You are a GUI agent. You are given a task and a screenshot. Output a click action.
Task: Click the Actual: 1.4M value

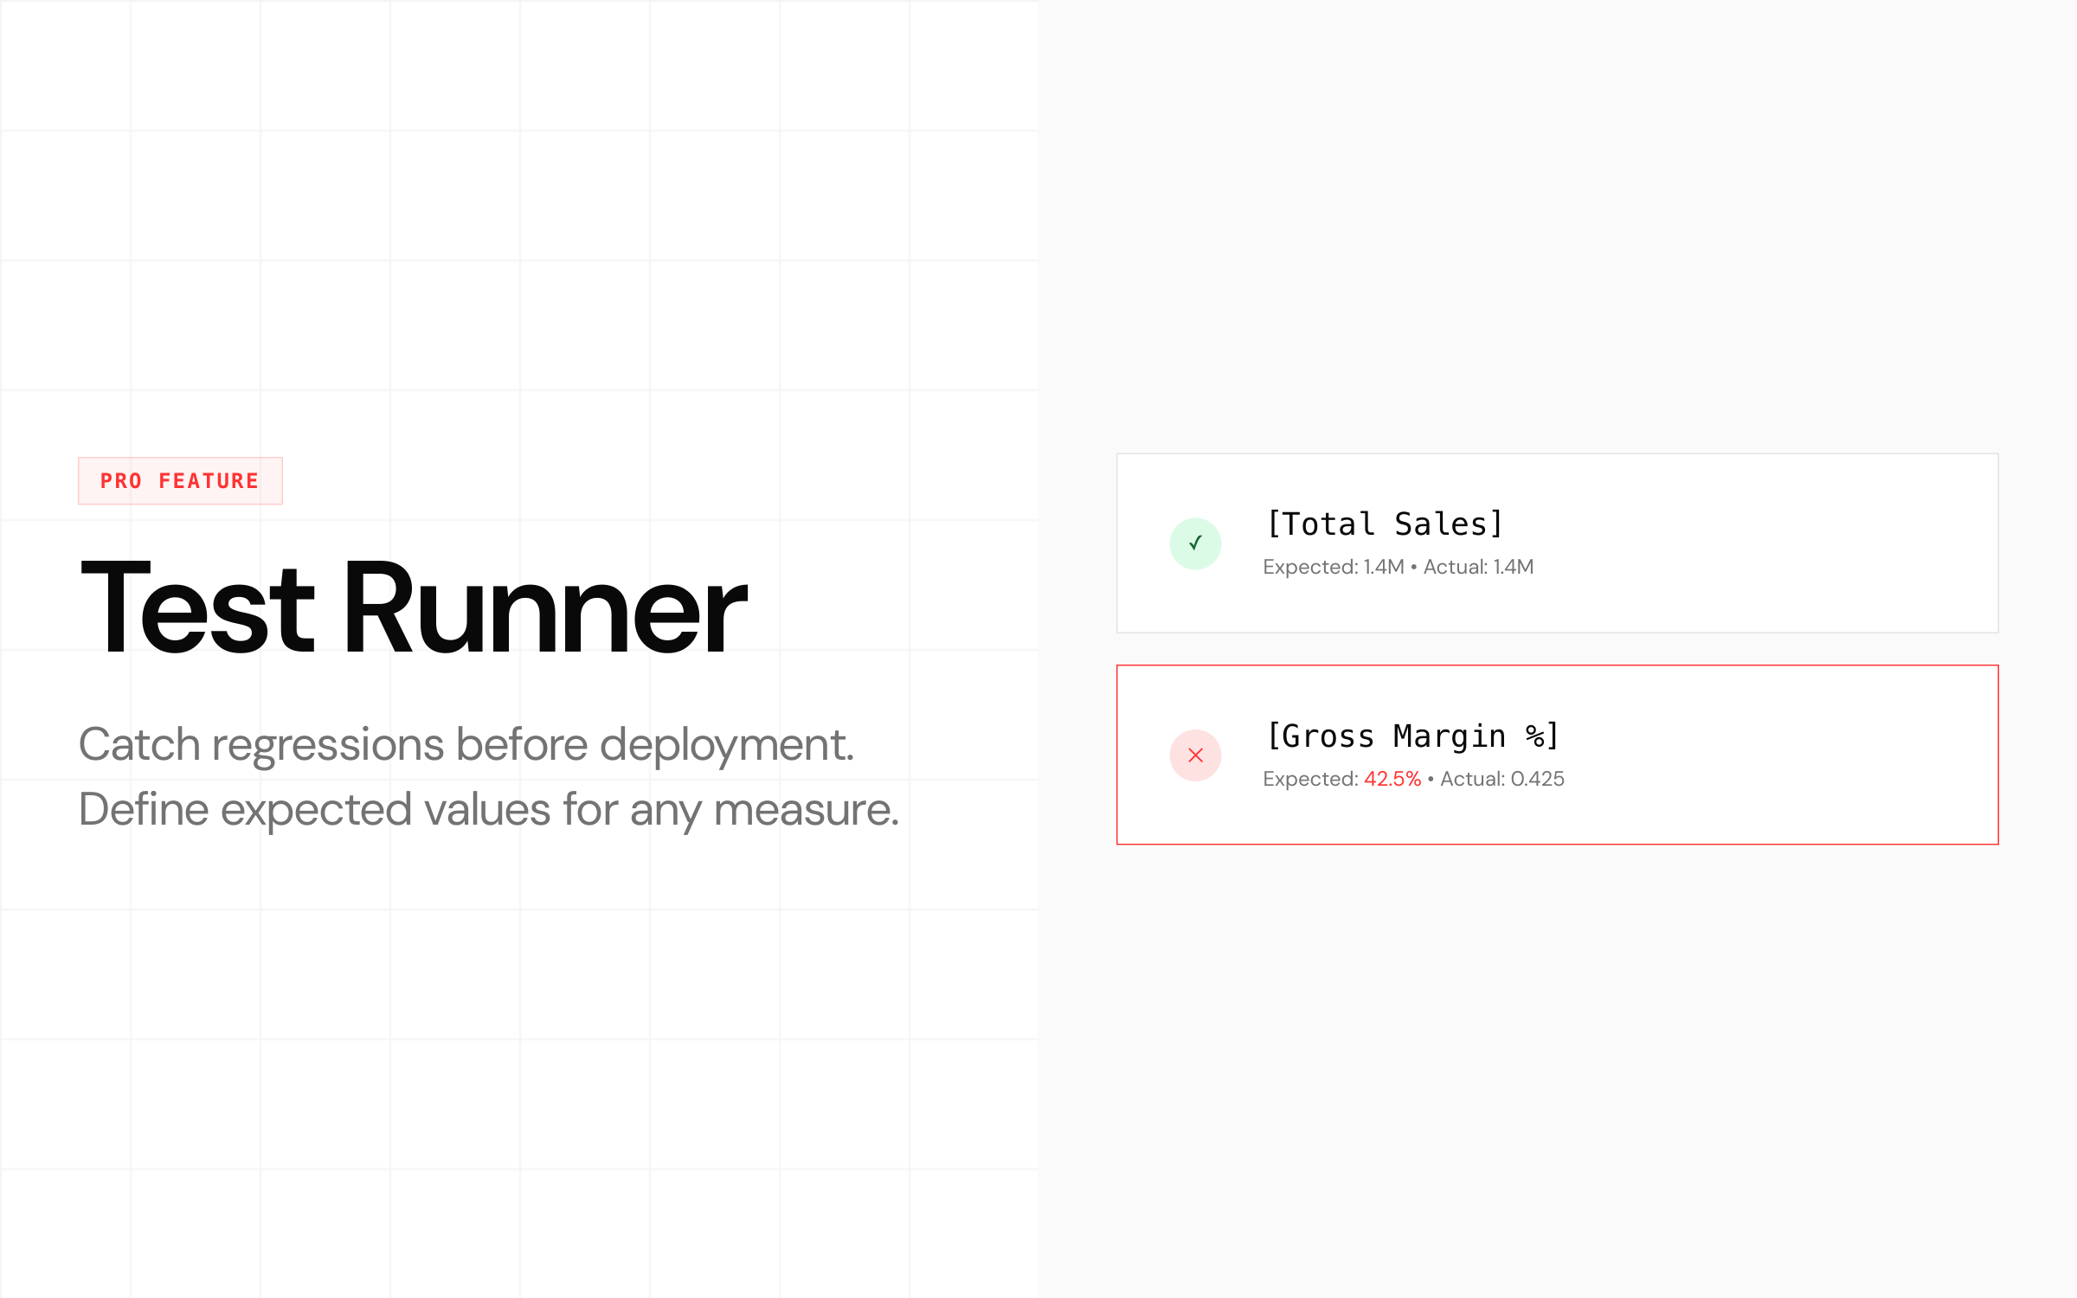pyautogui.click(x=1478, y=567)
